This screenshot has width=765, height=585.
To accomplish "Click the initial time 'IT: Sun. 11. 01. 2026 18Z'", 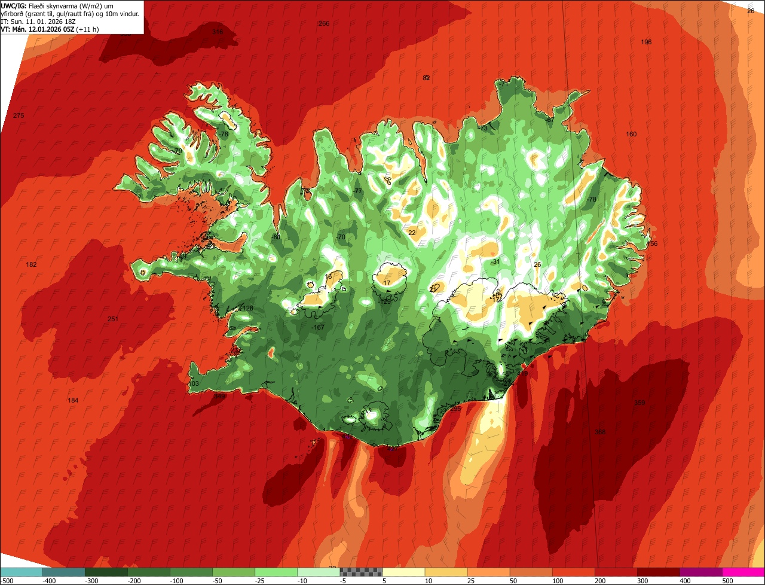I will point(39,21).
